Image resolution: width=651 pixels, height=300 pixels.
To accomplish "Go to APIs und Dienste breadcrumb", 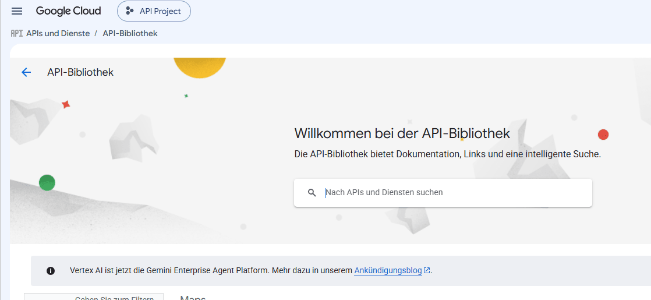I will pyautogui.click(x=58, y=33).
